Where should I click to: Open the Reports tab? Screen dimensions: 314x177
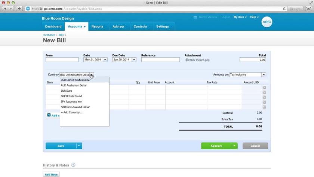point(99,27)
